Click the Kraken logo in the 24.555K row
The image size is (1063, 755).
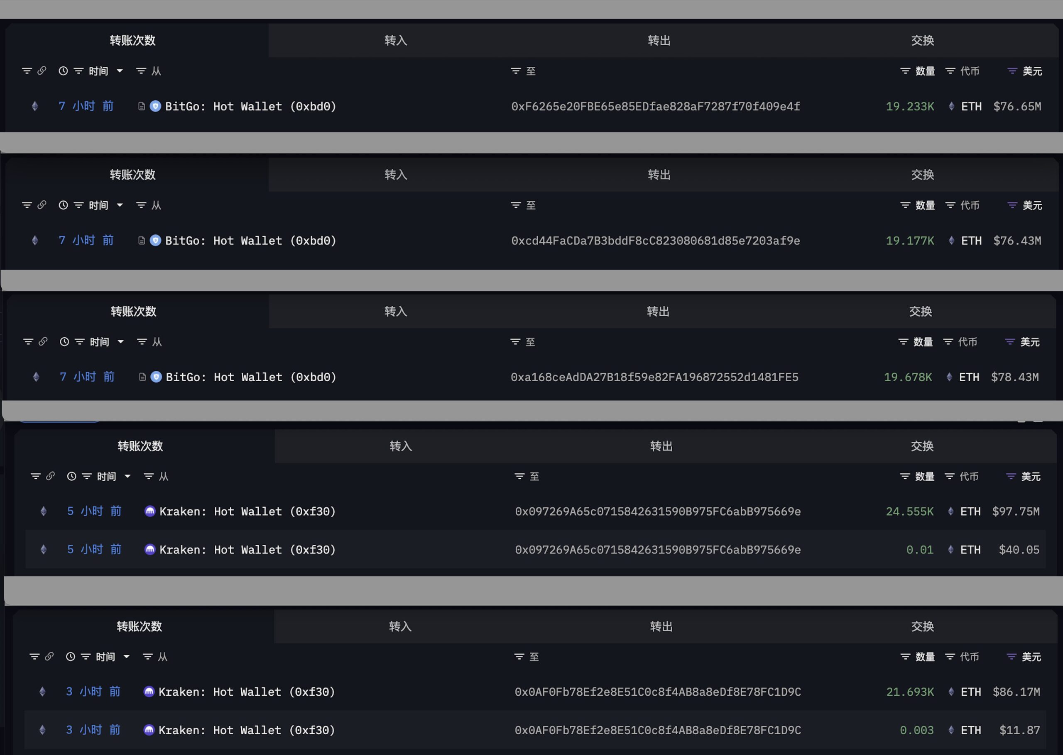[x=150, y=511]
